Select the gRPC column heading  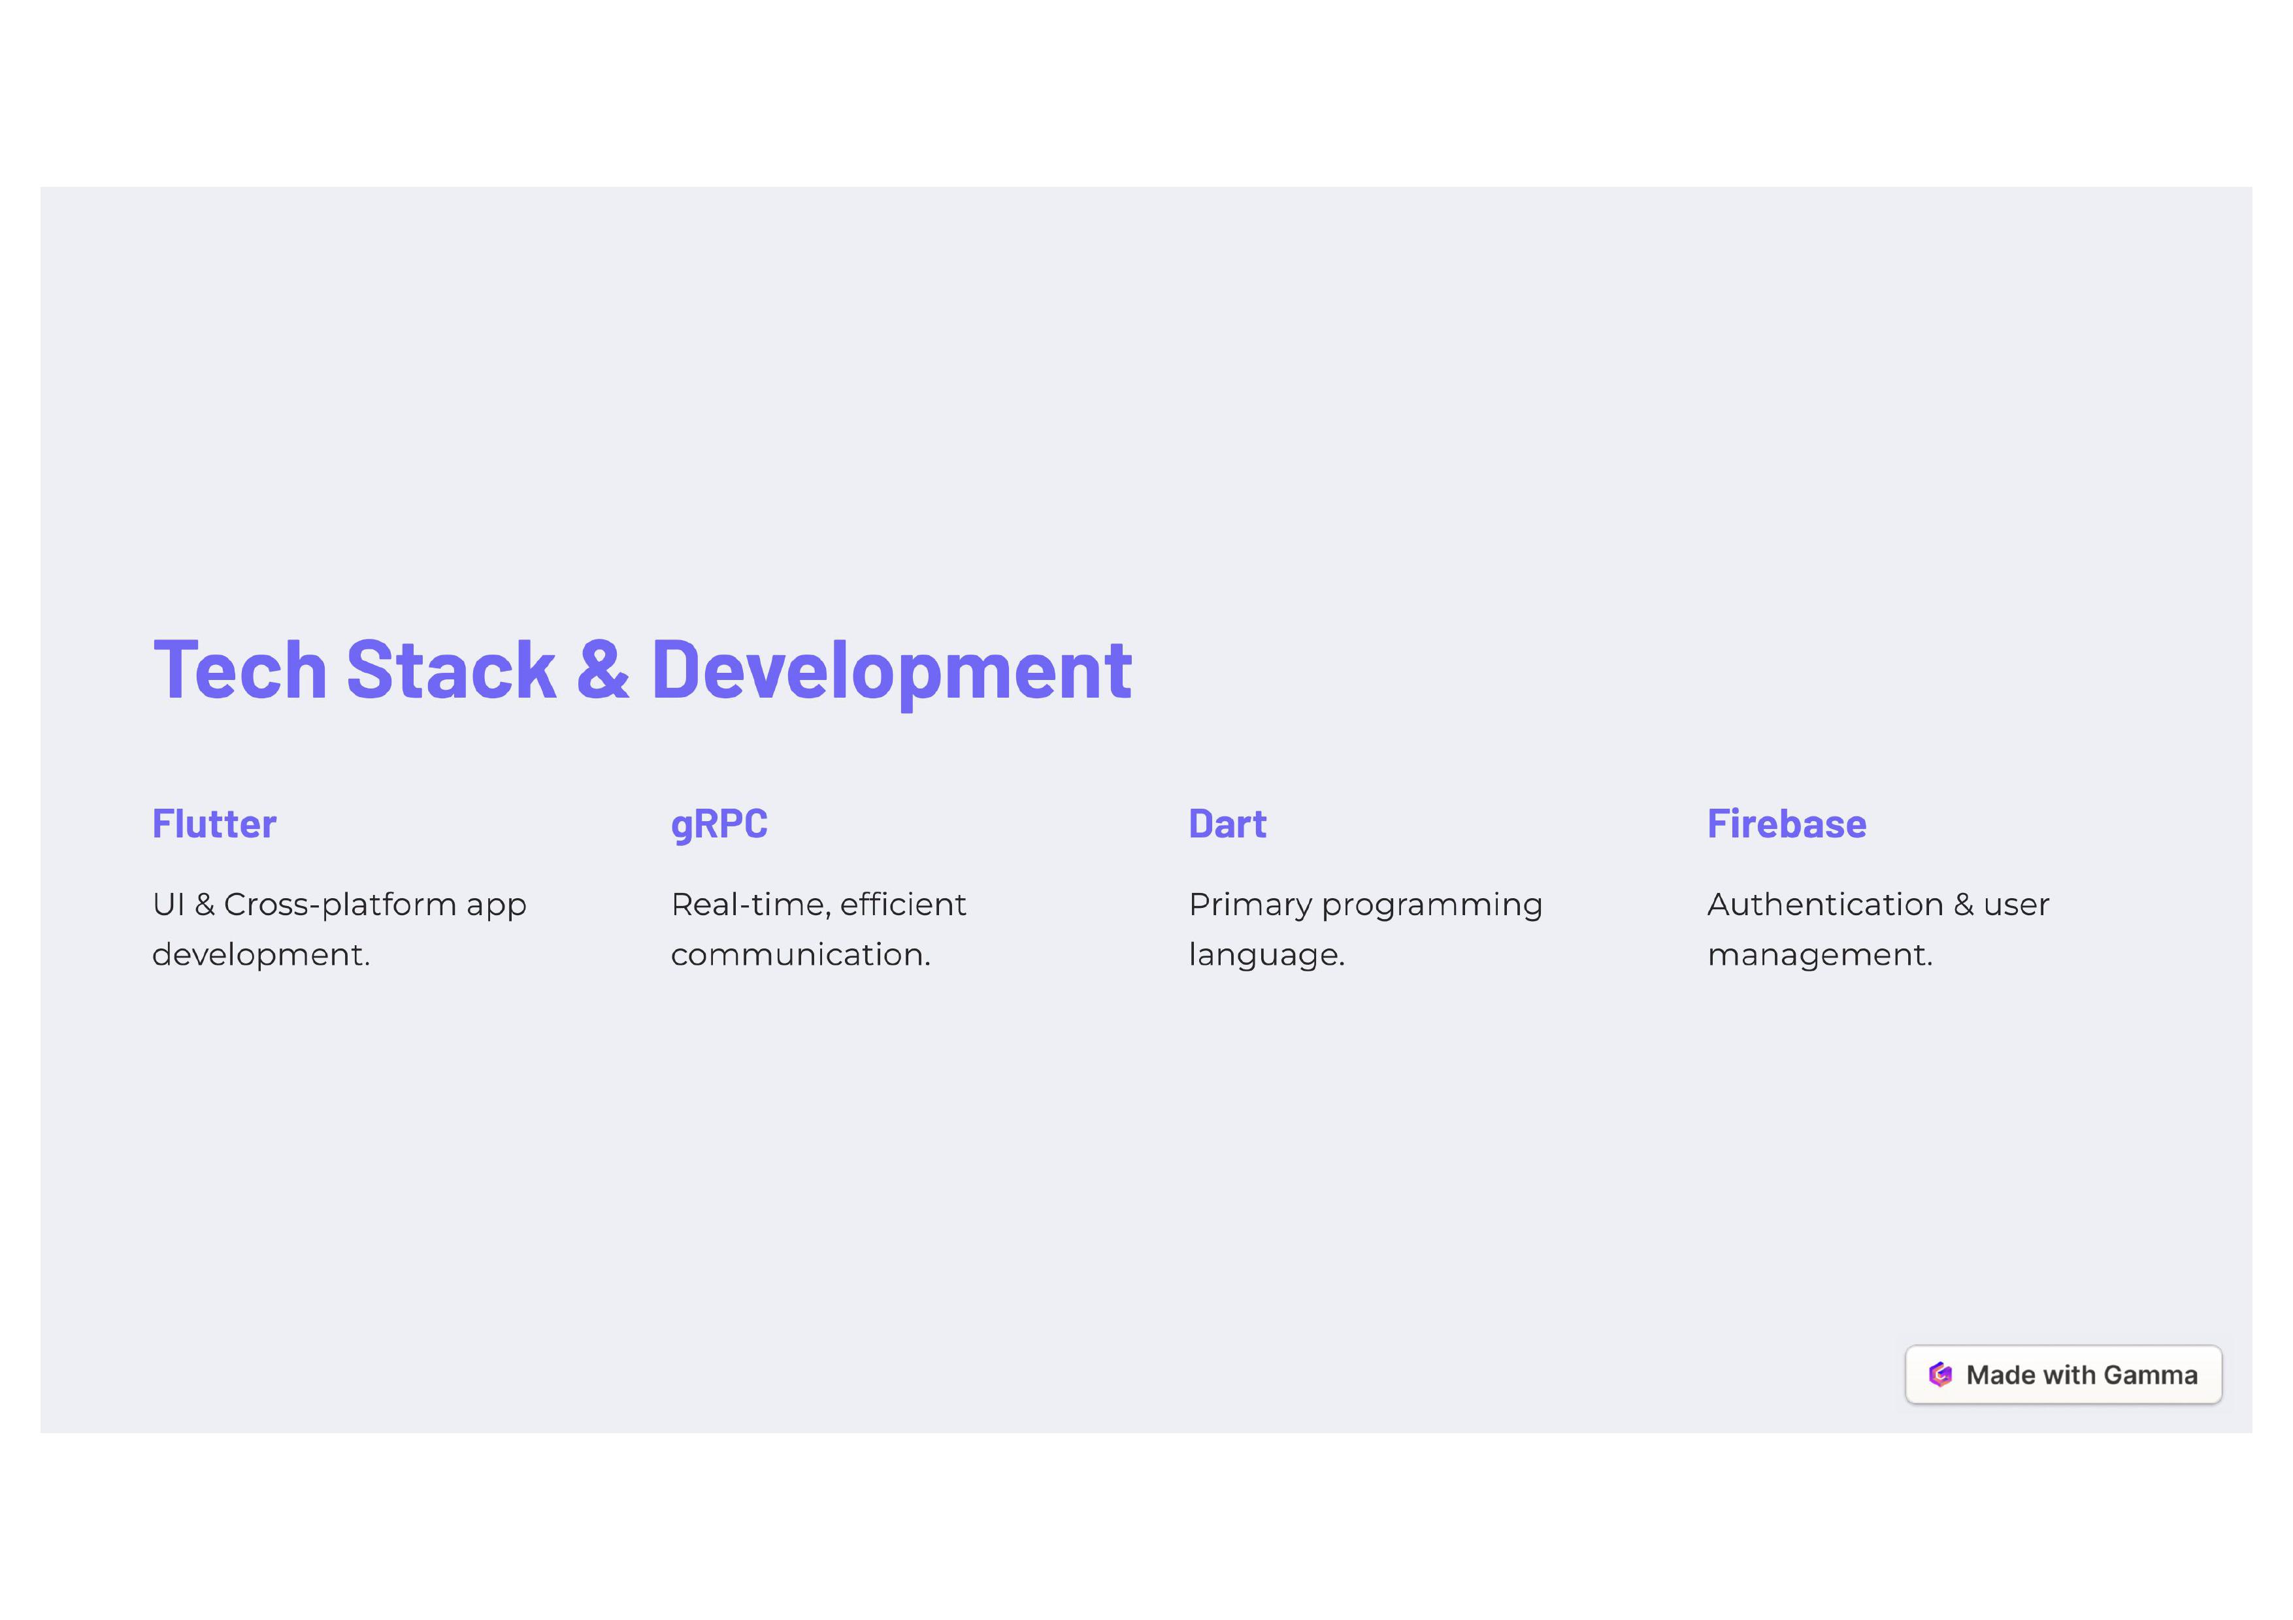[719, 824]
